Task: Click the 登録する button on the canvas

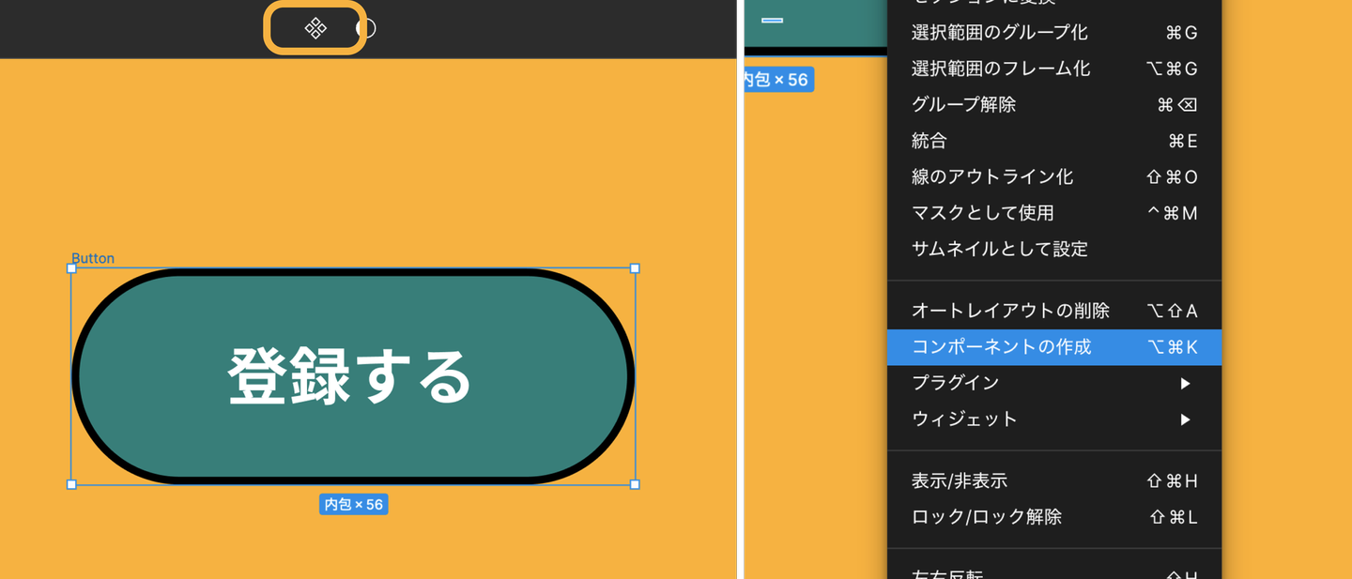Action: 353,376
